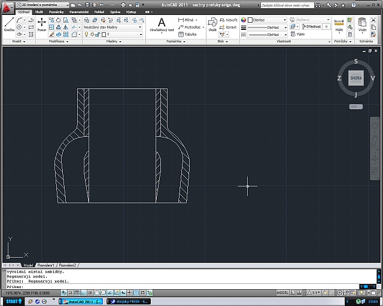Toggle snap mode in status bar
Screen dimensions: 383x306
coord(71,293)
